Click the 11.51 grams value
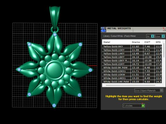 tap(135, 75)
